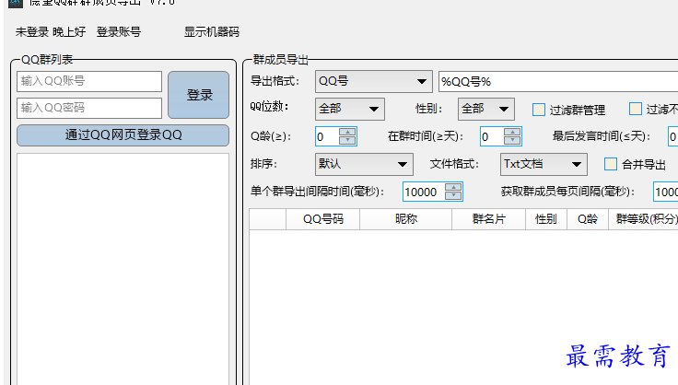Click the 昵称 column header

[x=406, y=219]
